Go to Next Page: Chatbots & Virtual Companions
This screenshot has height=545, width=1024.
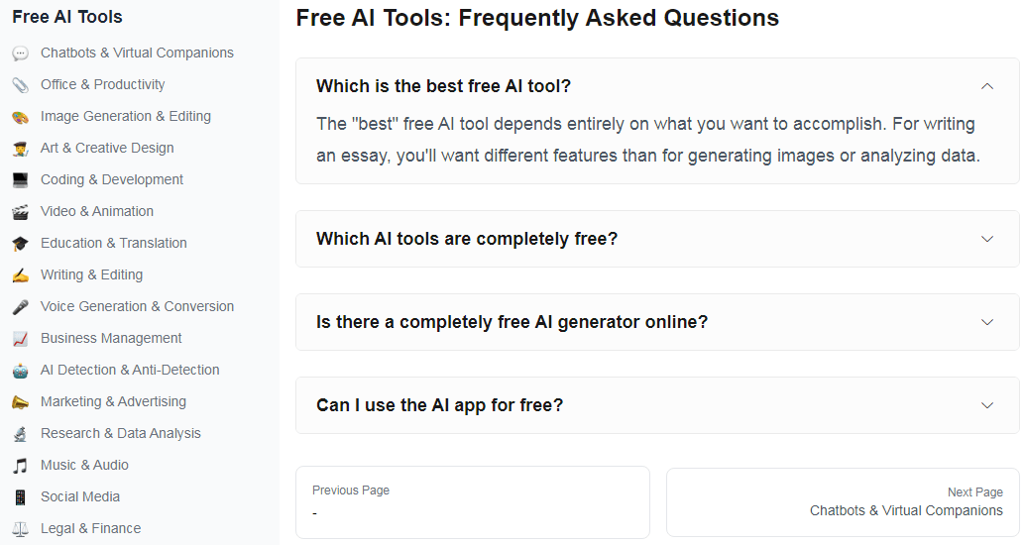coord(842,502)
